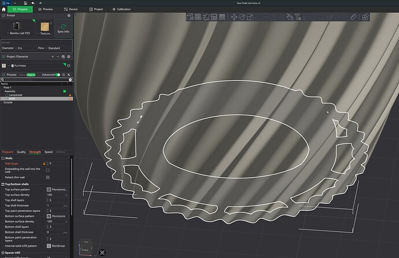Open the Bottom surface pattern dropdown
The height and width of the screenshot is (258, 399).
click(57, 216)
